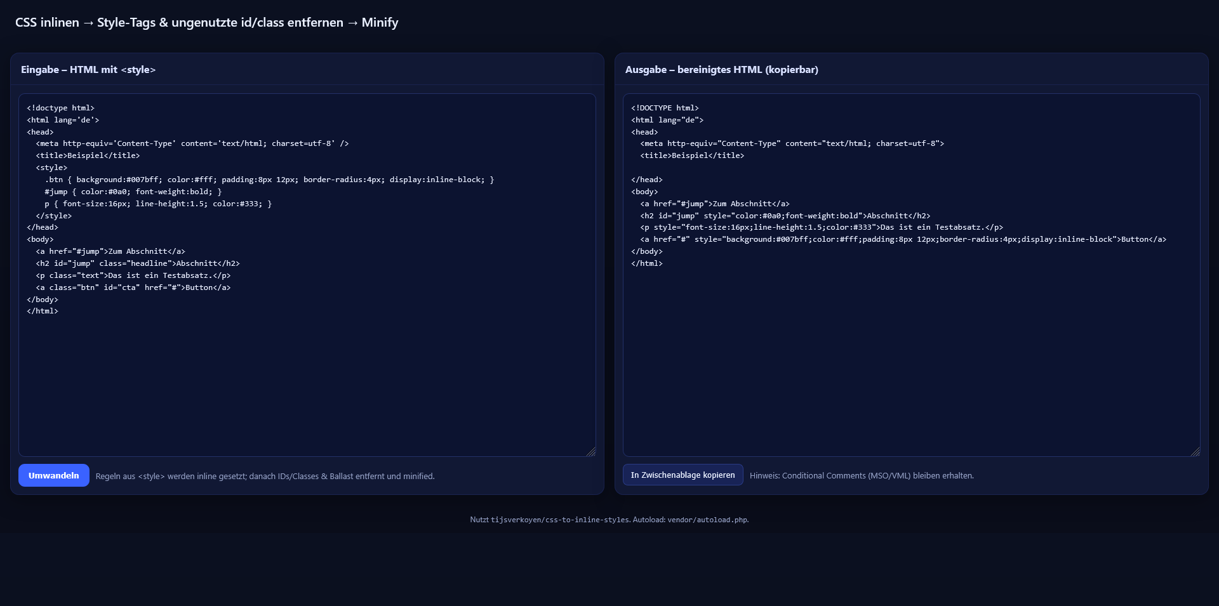Click the '</html>' line in the output
The image size is (1219, 606).
click(647, 263)
